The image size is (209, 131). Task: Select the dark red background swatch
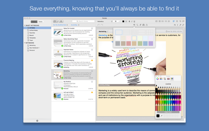click(x=129, y=43)
